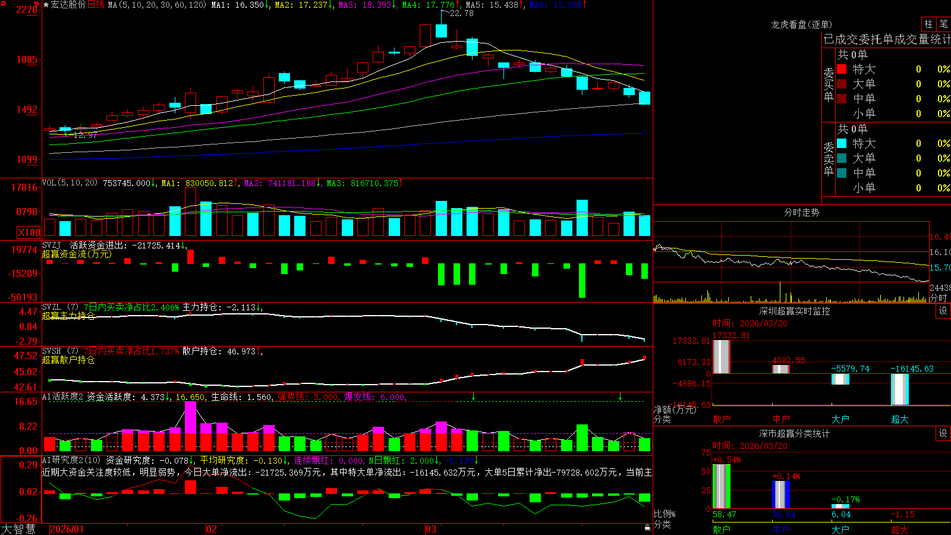The image size is (951, 535).
Task: Switch 龙虎看盘 to 柱 bar view
Action: point(928,24)
